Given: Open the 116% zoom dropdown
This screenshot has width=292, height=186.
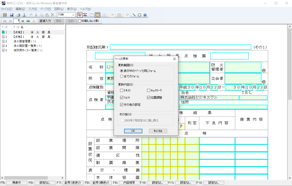Looking at the screenshot, I should tap(73, 15).
